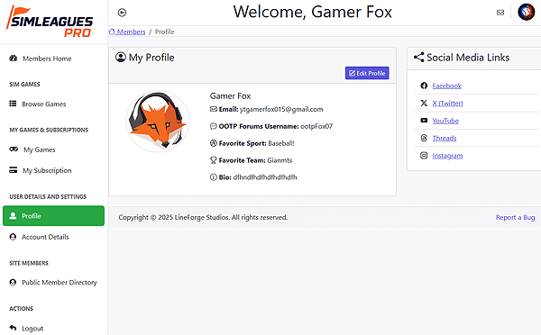
Task: Click the trophy icon by Favorite Team
Action: click(214, 160)
